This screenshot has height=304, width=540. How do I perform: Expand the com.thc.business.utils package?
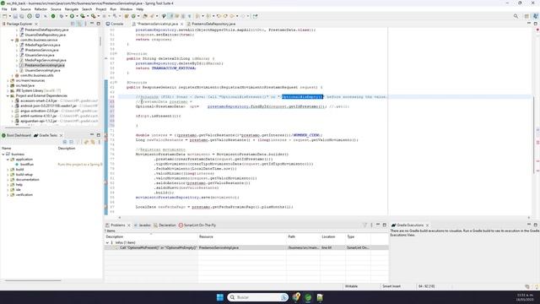(12, 75)
